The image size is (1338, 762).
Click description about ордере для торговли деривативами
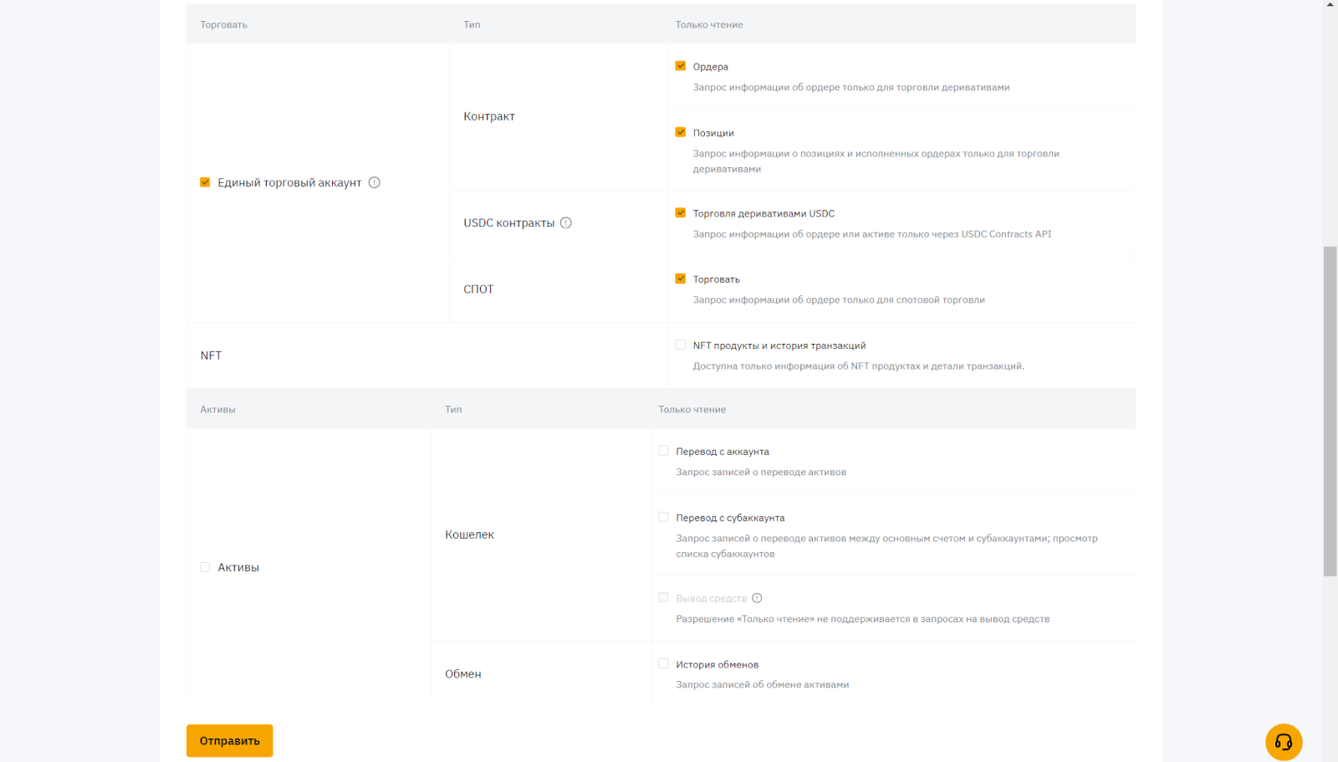point(851,87)
